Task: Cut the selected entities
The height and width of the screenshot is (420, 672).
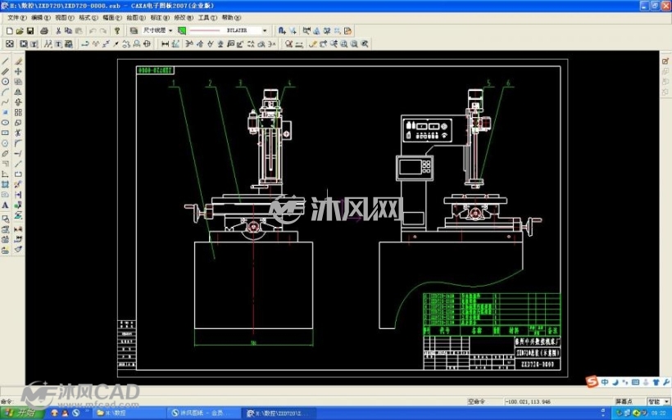Action: point(58,31)
